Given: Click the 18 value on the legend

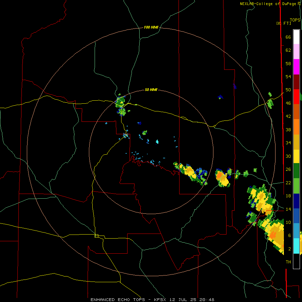Looking at the screenshot, I should [x=288, y=196].
